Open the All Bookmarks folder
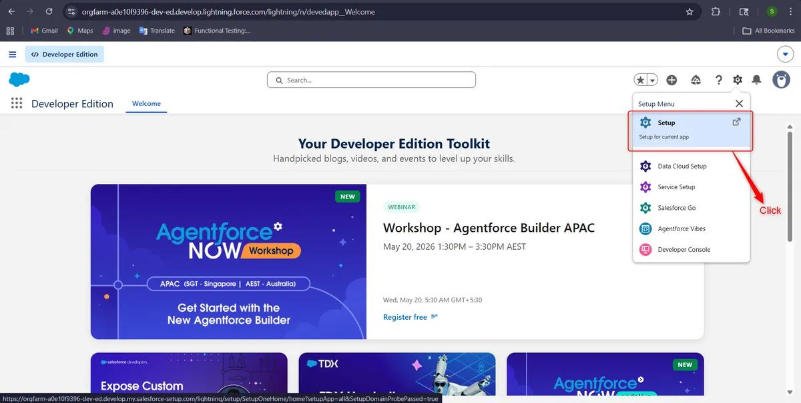 (768, 31)
